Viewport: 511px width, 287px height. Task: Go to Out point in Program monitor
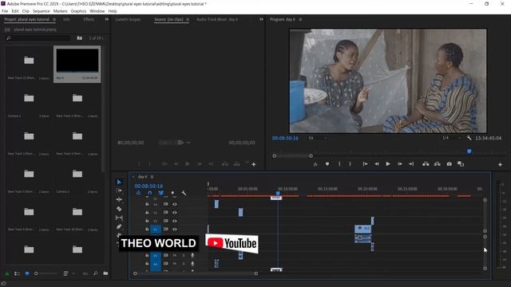pyautogui.click(x=411, y=164)
